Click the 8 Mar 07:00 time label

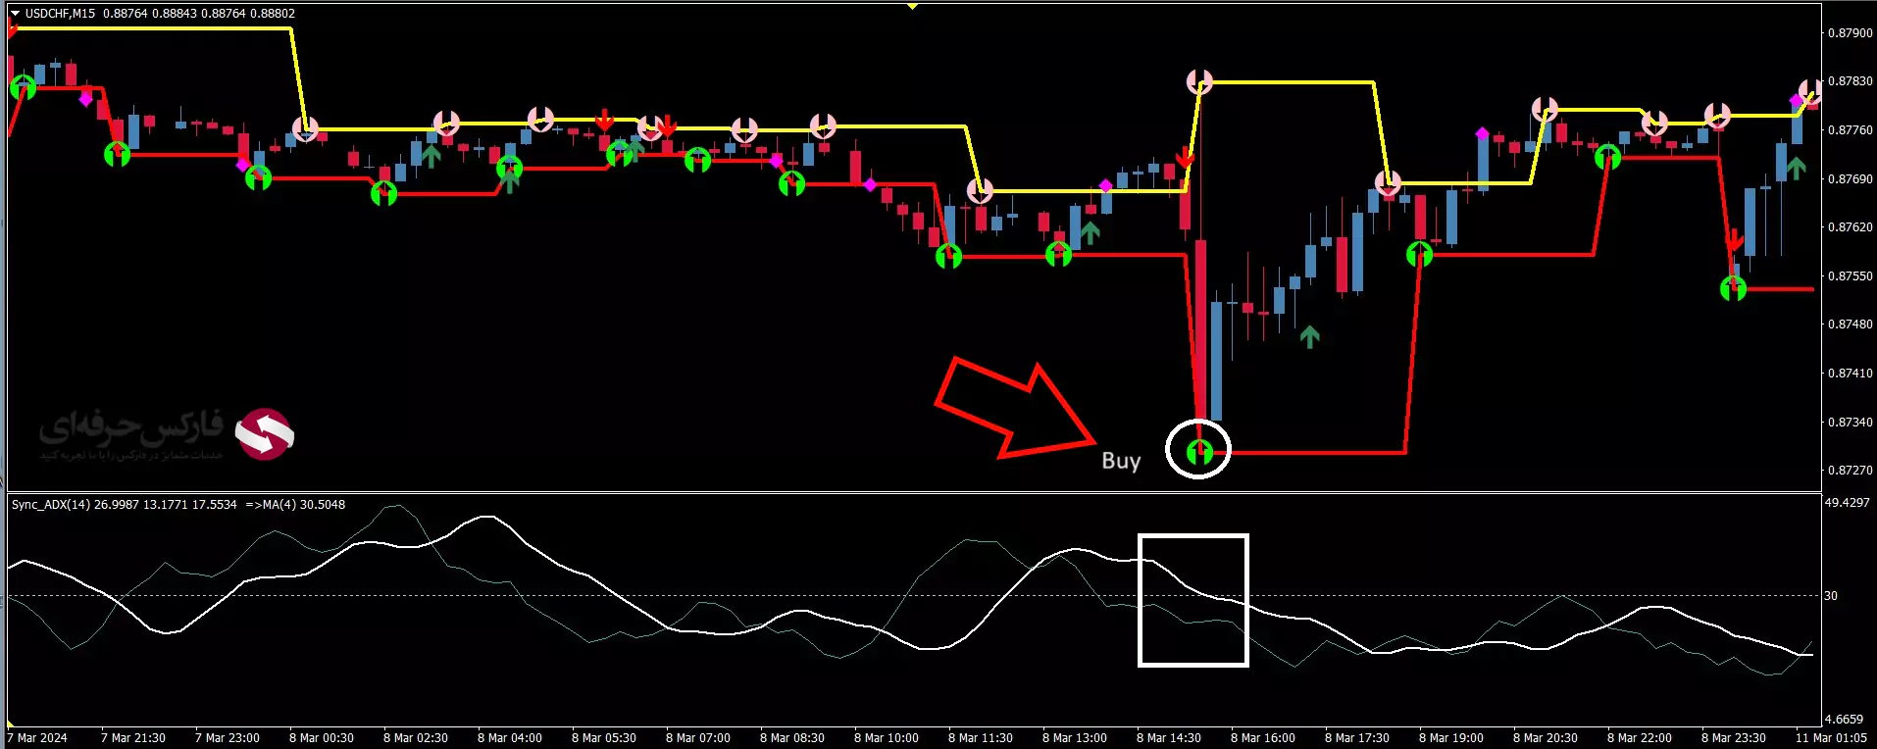(698, 738)
